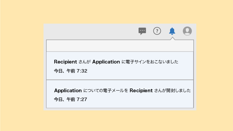The height and width of the screenshot is (131, 233).
Task: Open the user profile avatar
Action: coord(187,31)
